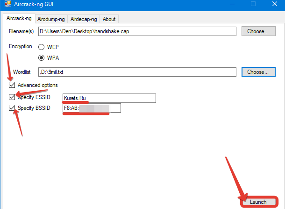The image size is (285, 209).
Task: Toggle the Specify BSSID checkbox
Action: point(12,108)
